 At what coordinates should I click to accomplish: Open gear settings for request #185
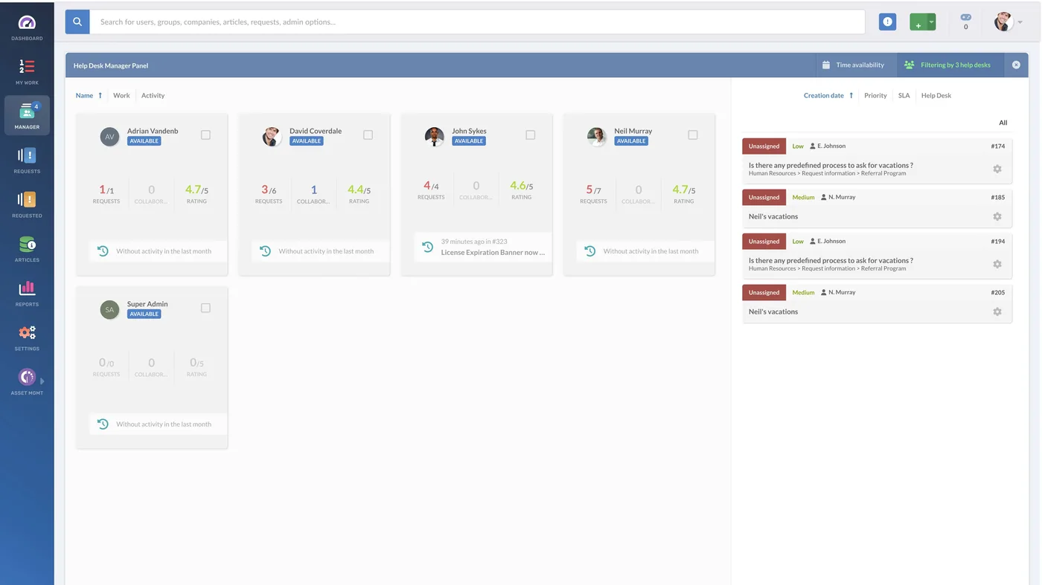click(x=997, y=216)
